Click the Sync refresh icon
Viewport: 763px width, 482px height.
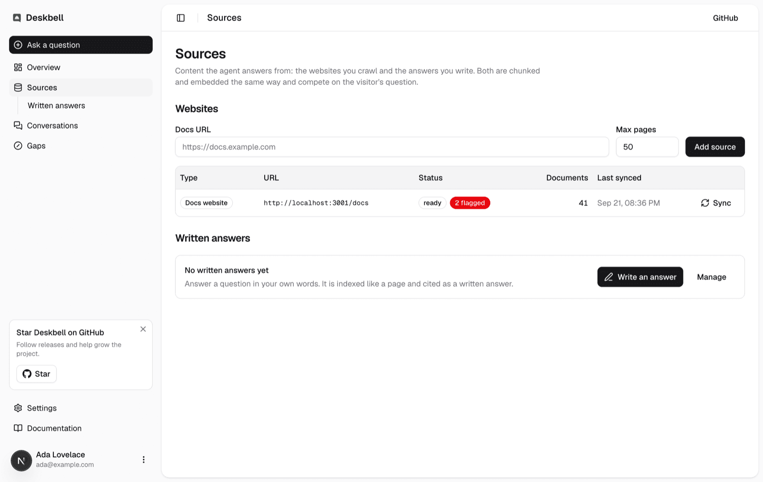pos(705,203)
